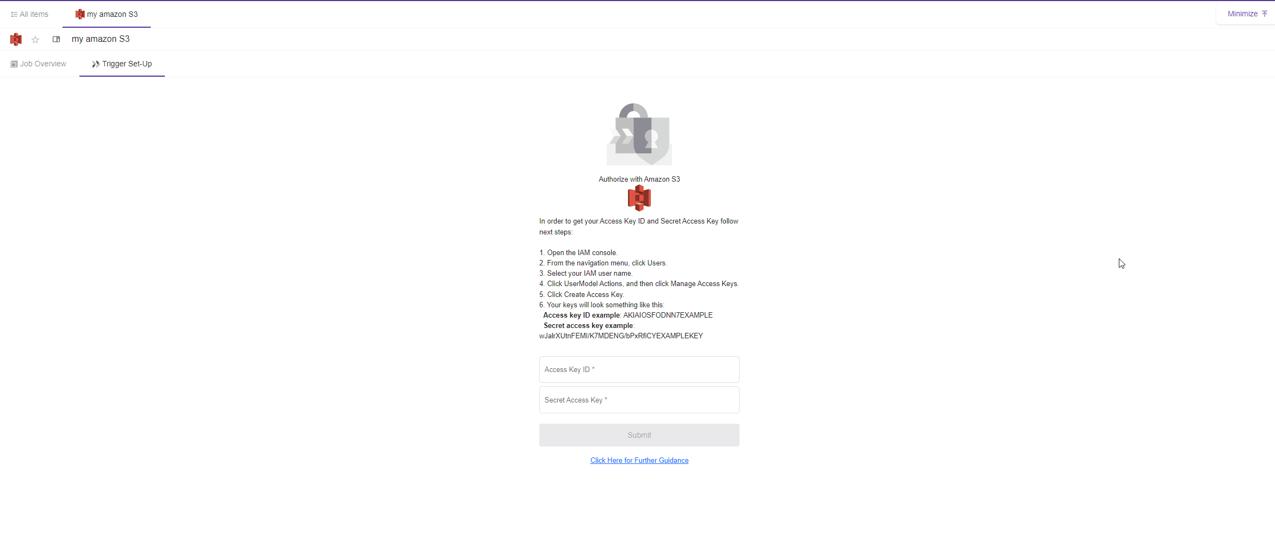The image size is (1275, 539).
Task: Focus the Access Key ID field
Action: 639,370
